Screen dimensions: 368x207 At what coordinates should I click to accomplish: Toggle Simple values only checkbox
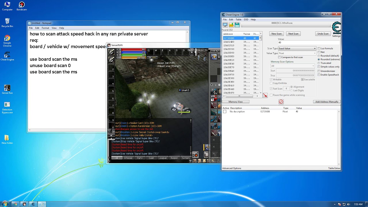coord(319,67)
